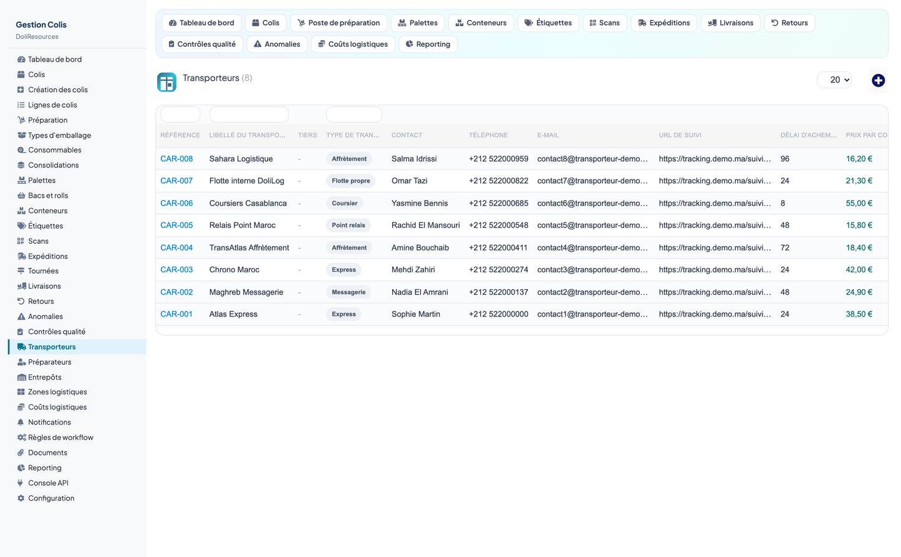The height and width of the screenshot is (557, 901).
Task: Click Sahara Logistique carrier name
Action: tap(241, 159)
